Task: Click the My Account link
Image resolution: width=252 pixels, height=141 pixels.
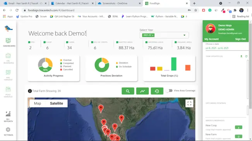Action: [211, 39]
